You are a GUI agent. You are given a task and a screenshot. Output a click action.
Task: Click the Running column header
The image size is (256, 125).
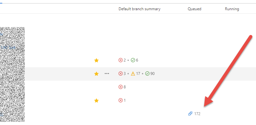[x=232, y=9]
